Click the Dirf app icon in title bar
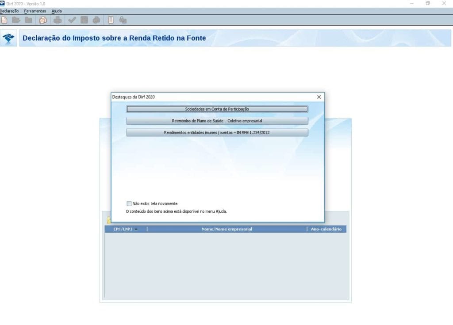Image resolution: width=453 pixels, height=325 pixels. (3, 4)
